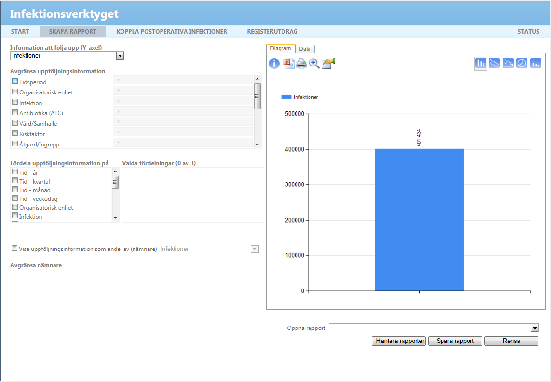Expand the Åtgärd/Ingrepp selection field

pos(182,142)
